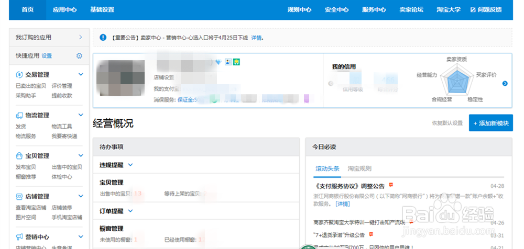Open 提前收款 in sidebar

[62, 95]
